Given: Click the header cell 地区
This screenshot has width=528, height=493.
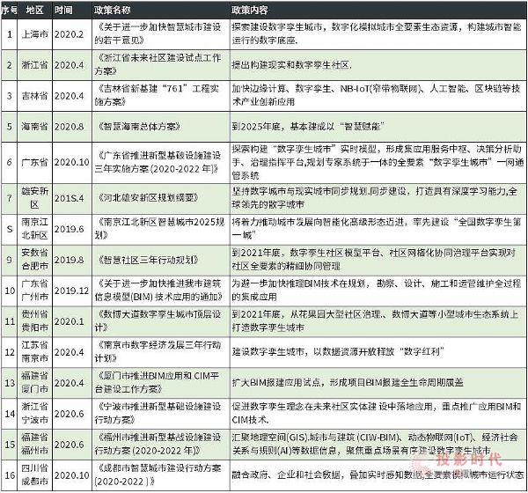Looking at the screenshot, I should 34,10.
